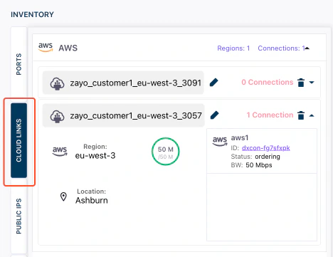Click the AWS logo in header
333x257 pixels.
click(46, 47)
